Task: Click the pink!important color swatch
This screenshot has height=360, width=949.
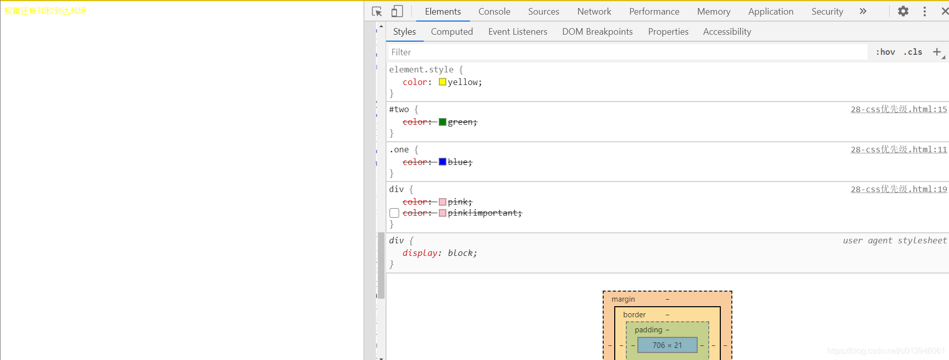Action: coord(442,213)
